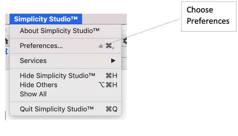Expand the Services submenu arrow
238x136 pixels.
113,61
